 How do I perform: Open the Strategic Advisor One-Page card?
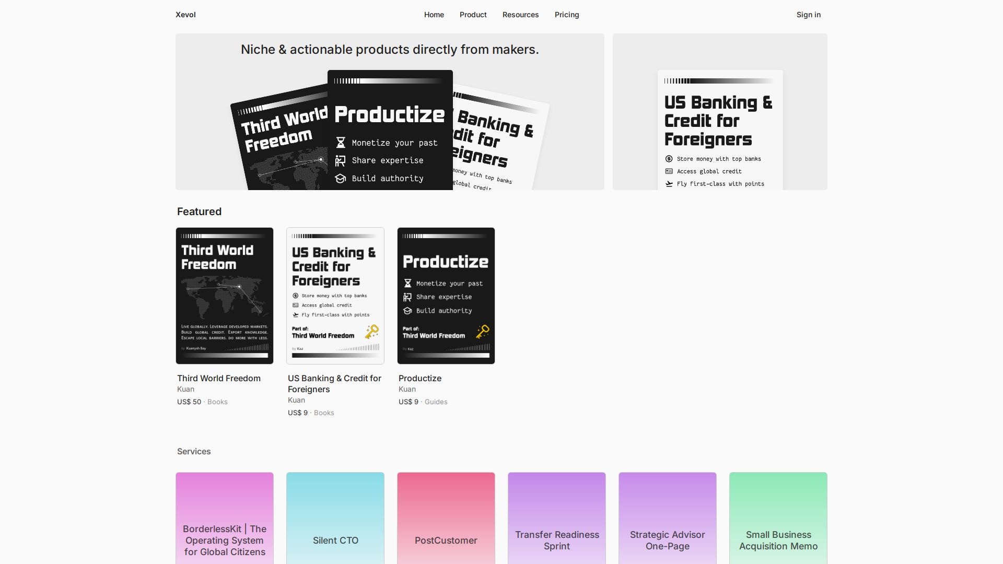pyautogui.click(x=668, y=518)
